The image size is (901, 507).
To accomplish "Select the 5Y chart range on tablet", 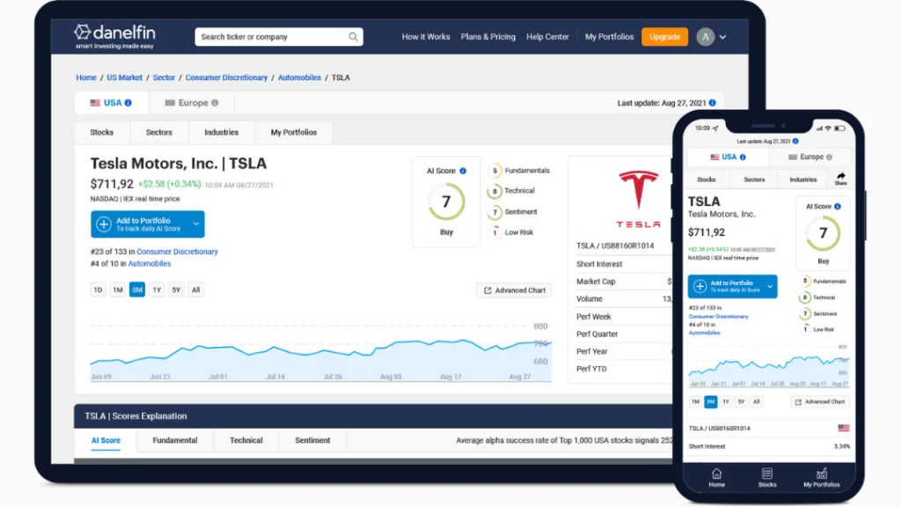I will click(x=176, y=290).
